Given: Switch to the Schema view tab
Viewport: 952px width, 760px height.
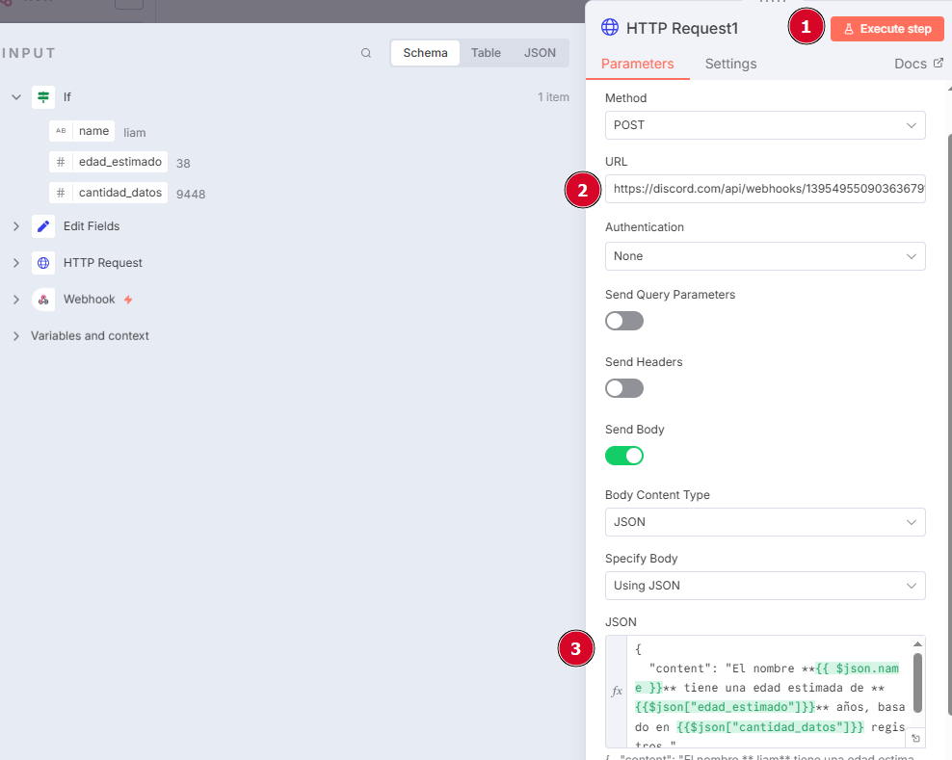Looking at the screenshot, I should [x=425, y=53].
